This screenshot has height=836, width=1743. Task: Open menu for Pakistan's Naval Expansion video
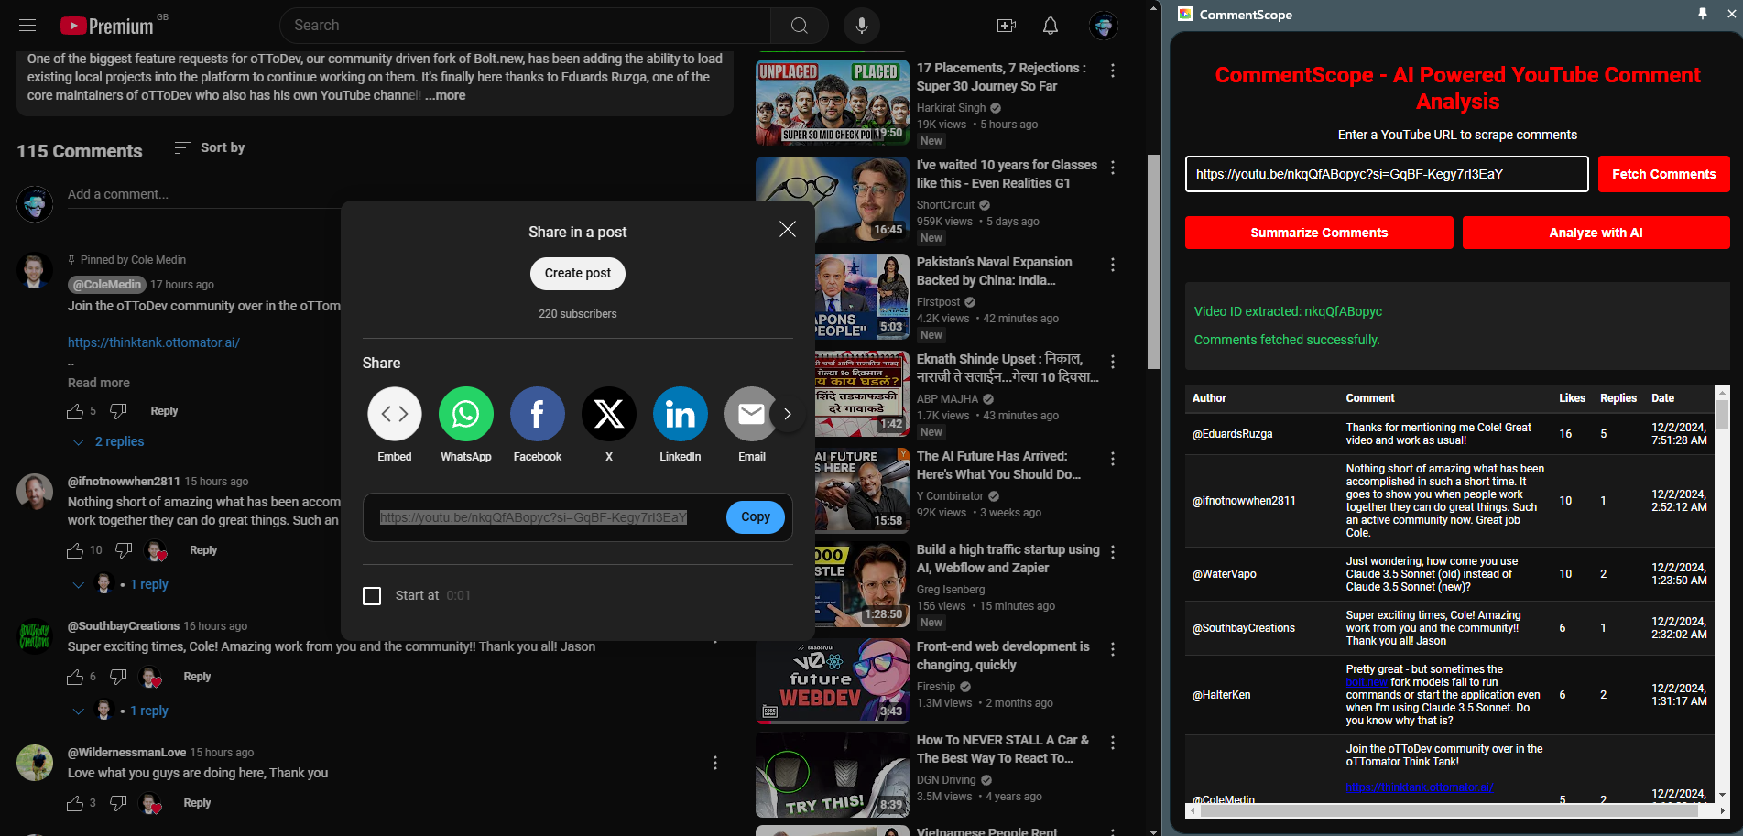pos(1113,265)
